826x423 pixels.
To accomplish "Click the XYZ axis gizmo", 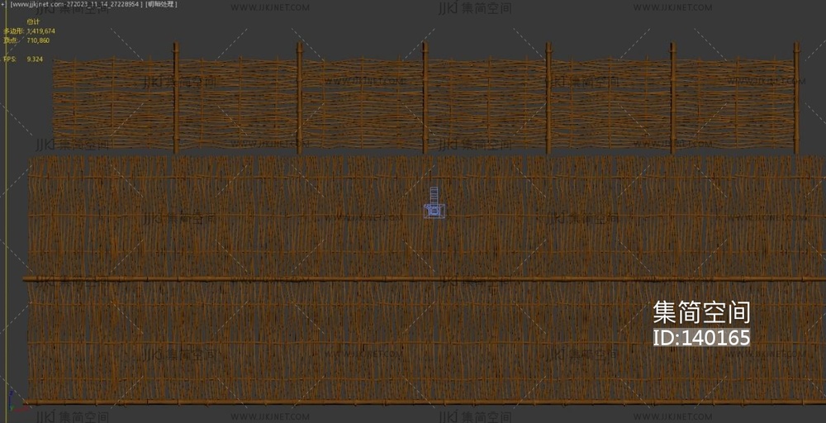I will (x=10, y=405).
